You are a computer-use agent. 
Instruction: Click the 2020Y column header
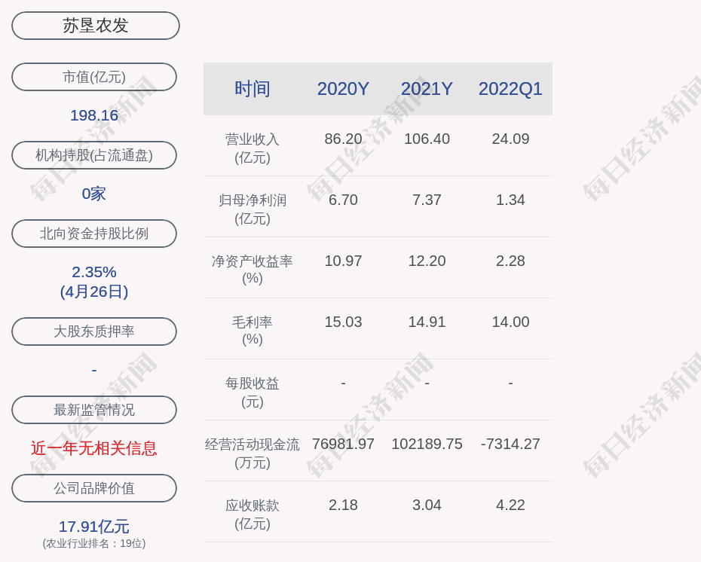point(343,89)
